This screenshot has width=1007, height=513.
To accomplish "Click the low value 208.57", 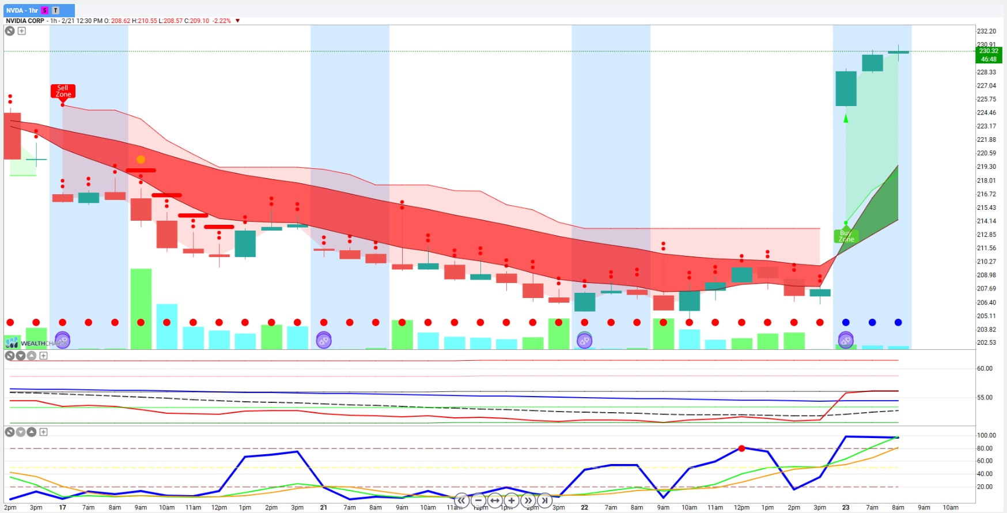I will [173, 21].
